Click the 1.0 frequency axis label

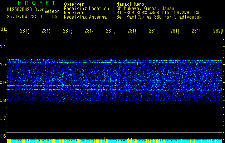(3, 65)
